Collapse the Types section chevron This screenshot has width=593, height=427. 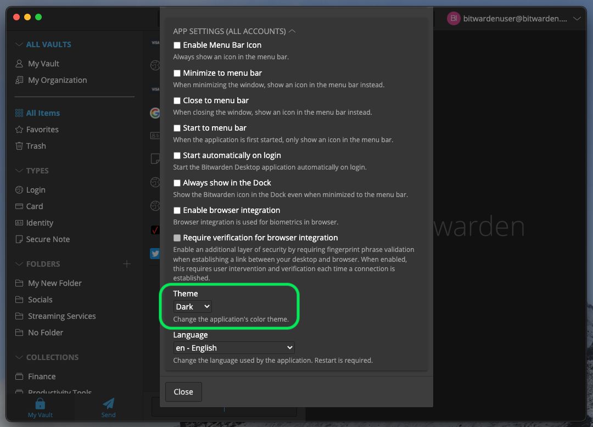pos(19,171)
